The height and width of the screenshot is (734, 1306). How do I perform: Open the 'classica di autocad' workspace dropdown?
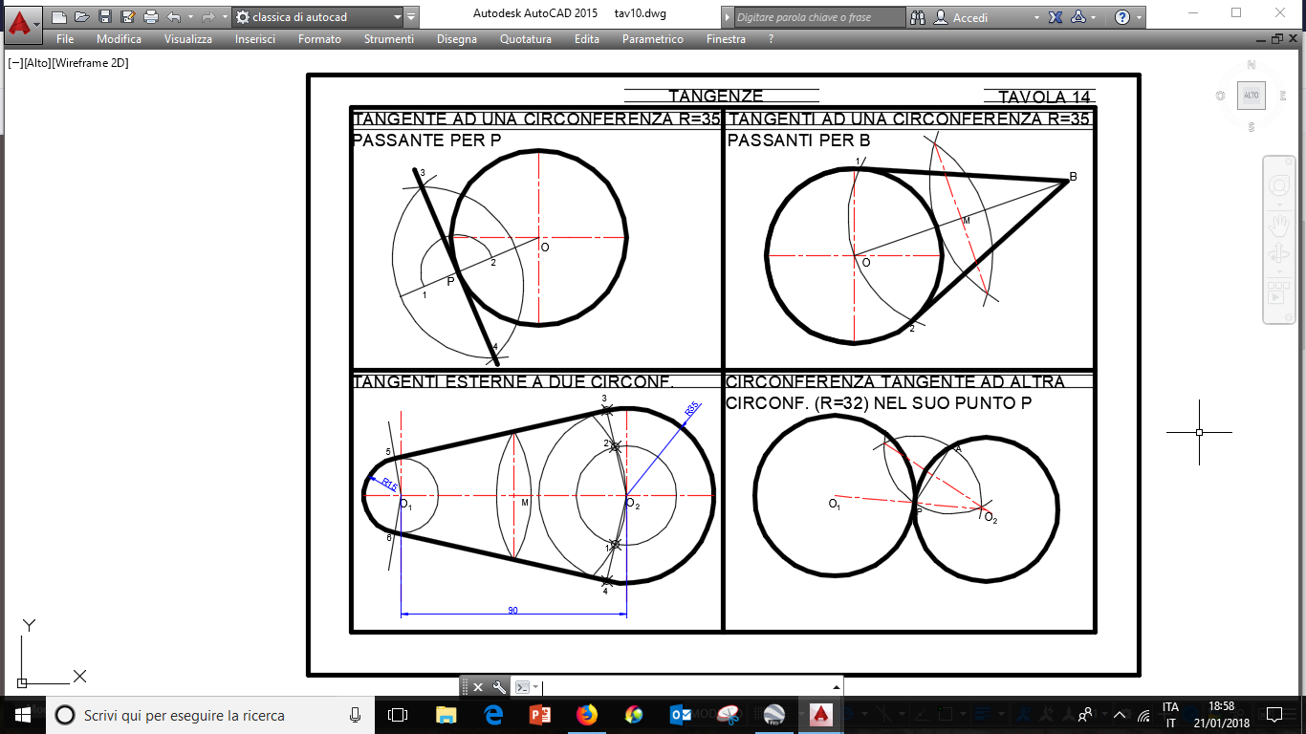(317, 17)
